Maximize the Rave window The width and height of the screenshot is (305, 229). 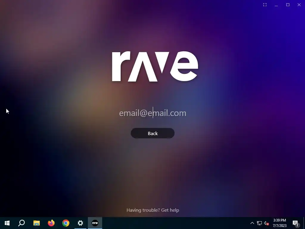[x=288, y=5]
